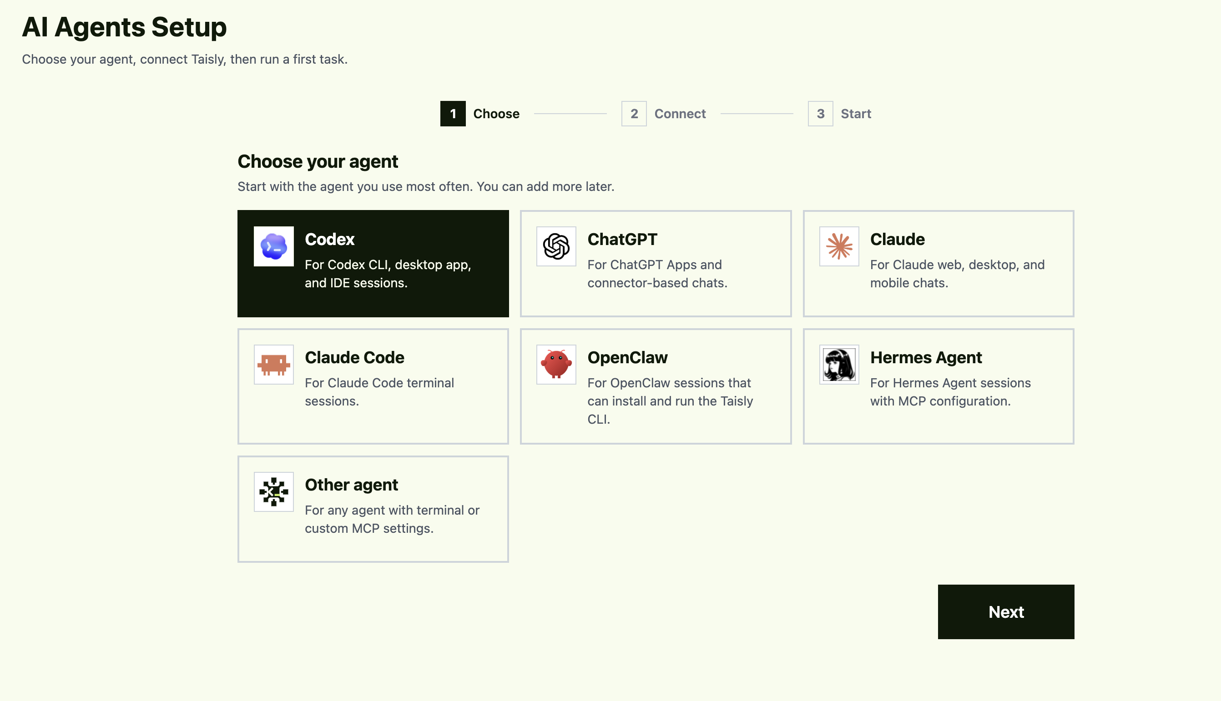The width and height of the screenshot is (1221, 701).
Task: Click the Choose your agent heading
Action: tap(318, 162)
